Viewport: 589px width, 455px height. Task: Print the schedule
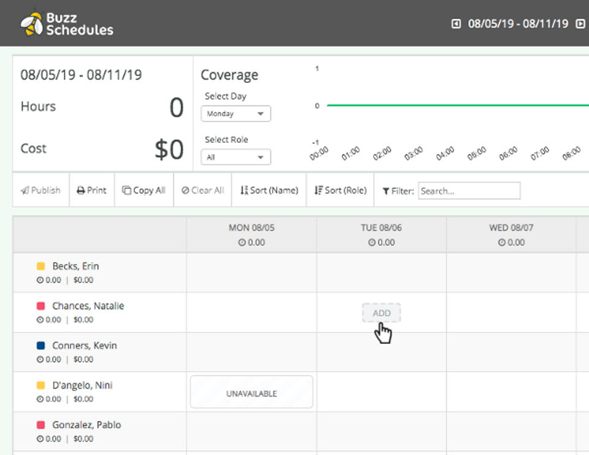click(91, 190)
